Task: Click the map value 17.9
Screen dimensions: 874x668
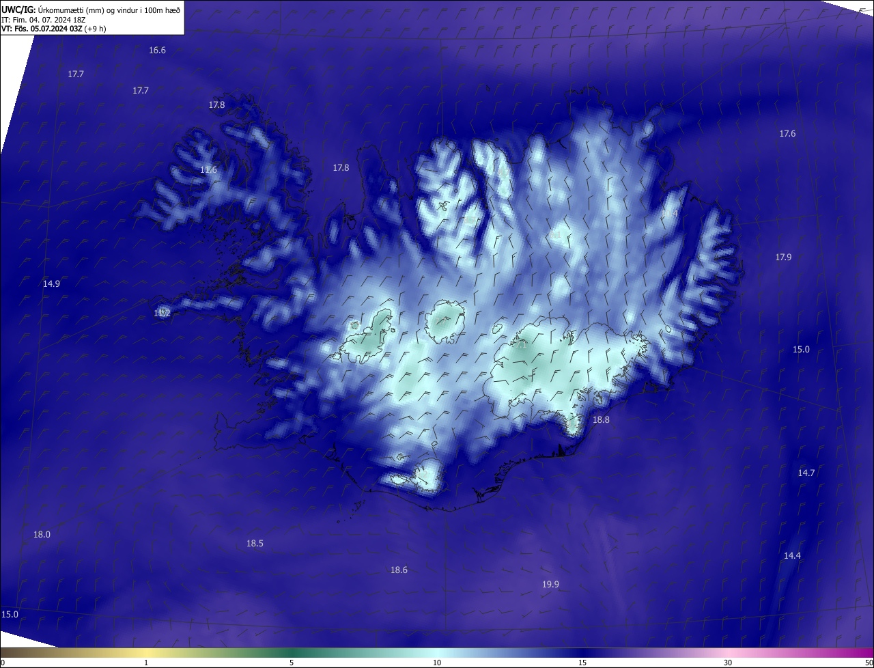Action: 783,258
